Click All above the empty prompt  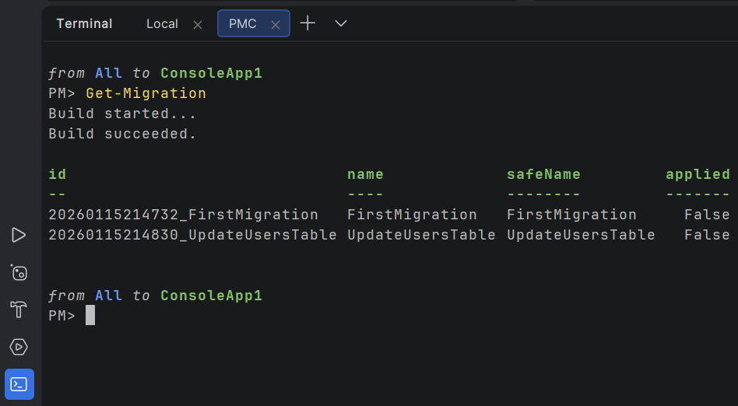click(x=109, y=296)
